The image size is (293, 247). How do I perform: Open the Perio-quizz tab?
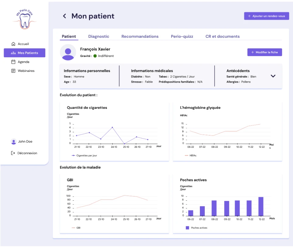[182, 37]
